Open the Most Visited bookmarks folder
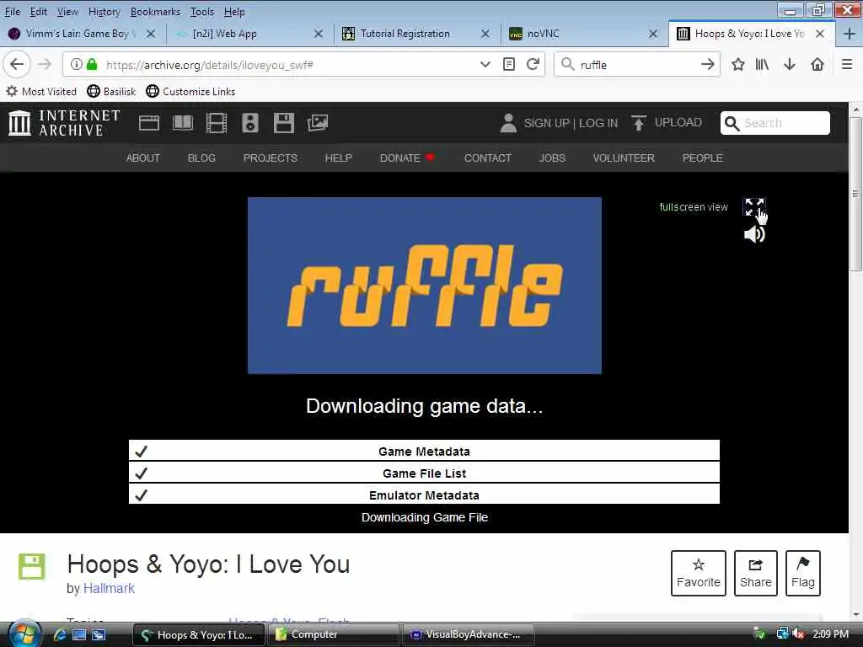Viewport: 863px width, 647px height. [x=41, y=91]
